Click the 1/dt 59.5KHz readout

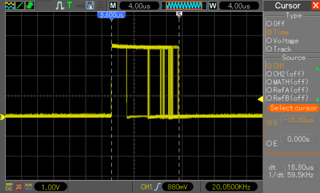click(x=300, y=175)
